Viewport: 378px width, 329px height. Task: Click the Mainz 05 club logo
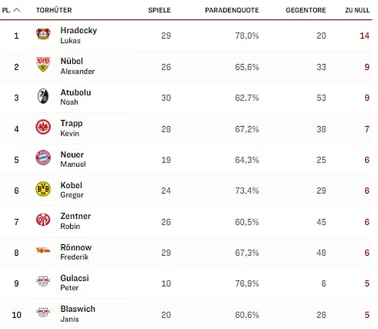click(43, 220)
